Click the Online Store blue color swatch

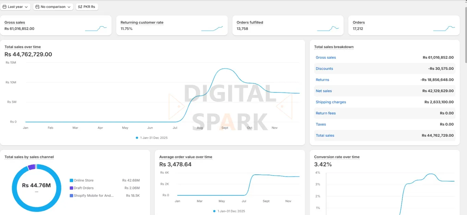[71, 180]
